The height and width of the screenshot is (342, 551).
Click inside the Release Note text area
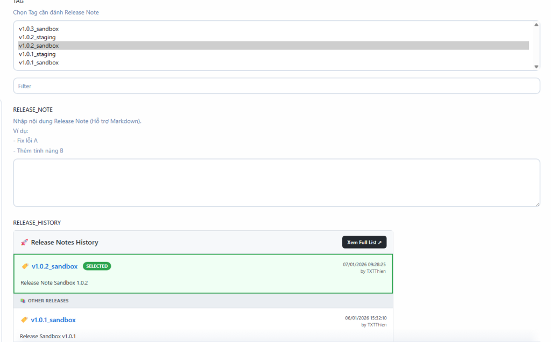click(276, 183)
